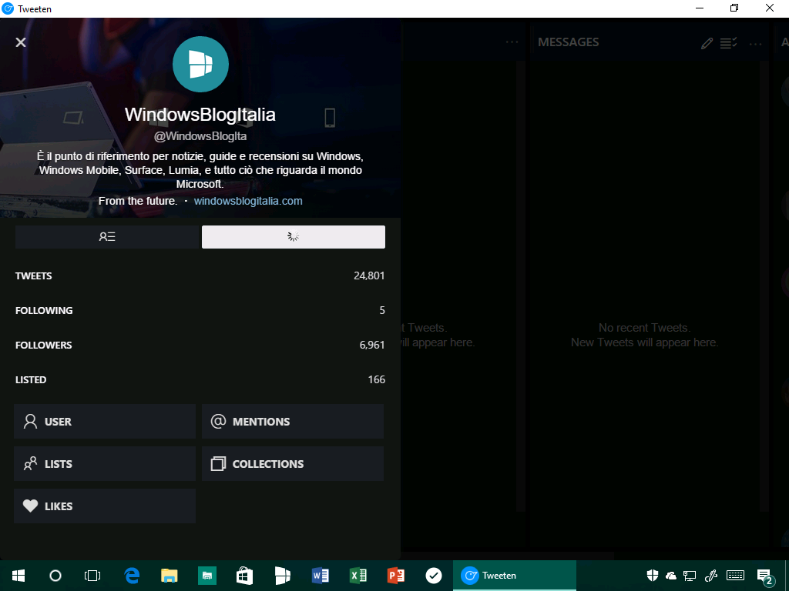This screenshot has width=789, height=591.
Task: Click the add-to-list button with person icon
Action: click(107, 237)
